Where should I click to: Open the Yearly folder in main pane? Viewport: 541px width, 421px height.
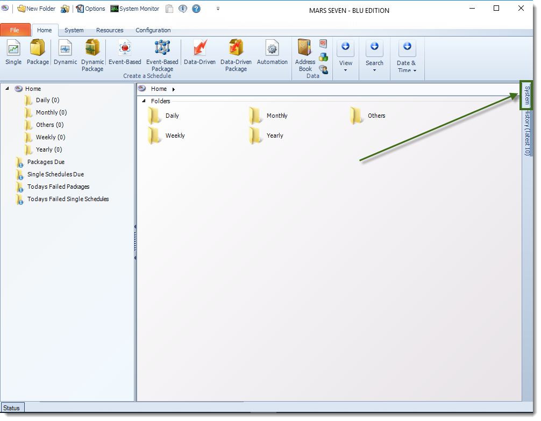(266, 135)
